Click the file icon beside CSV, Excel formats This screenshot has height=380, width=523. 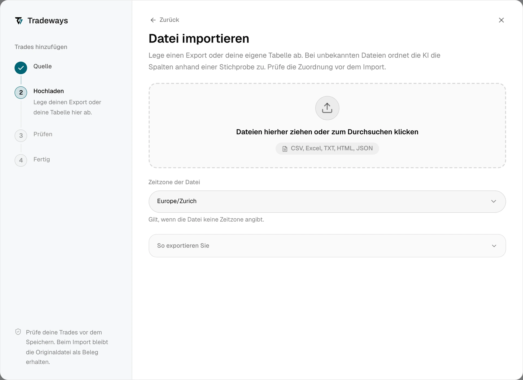pos(285,149)
